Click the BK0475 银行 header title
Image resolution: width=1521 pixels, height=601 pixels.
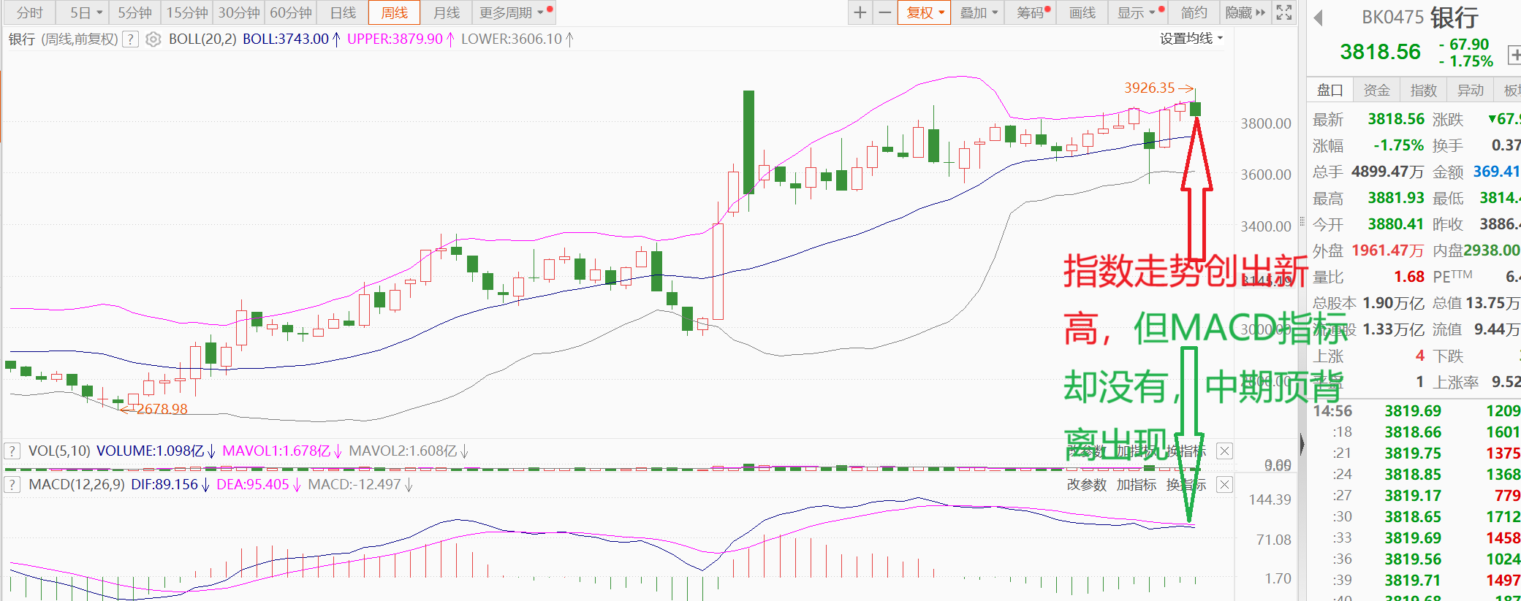tap(1420, 18)
